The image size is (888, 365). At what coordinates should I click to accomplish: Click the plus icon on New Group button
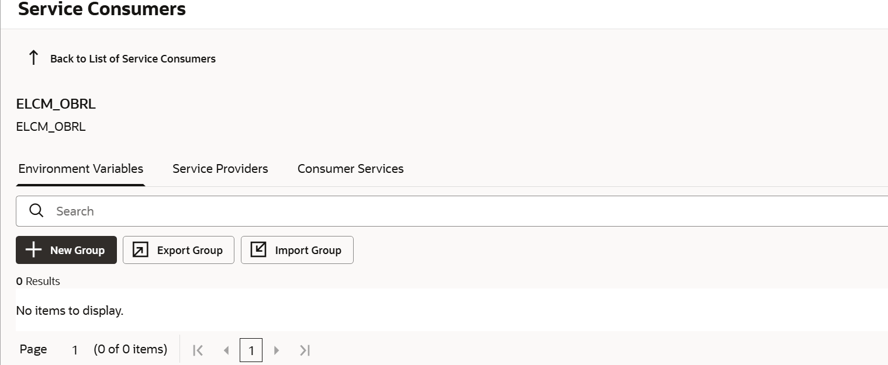coord(33,250)
